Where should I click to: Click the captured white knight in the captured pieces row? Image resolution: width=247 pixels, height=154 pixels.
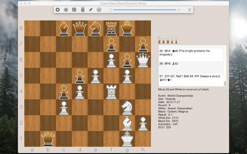click(x=168, y=37)
